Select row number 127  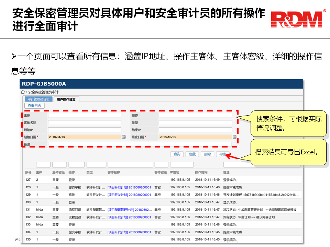28,180
